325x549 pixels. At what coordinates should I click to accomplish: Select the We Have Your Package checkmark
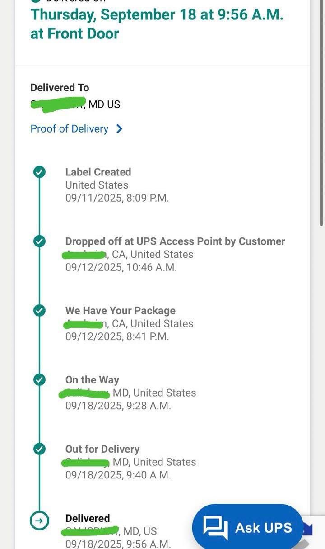(x=40, y=311)
